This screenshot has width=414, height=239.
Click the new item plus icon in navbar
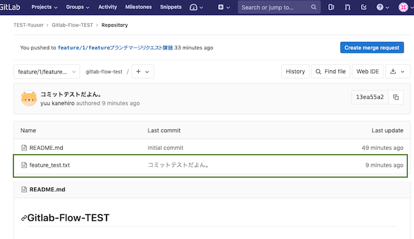[x=223, y=7]
